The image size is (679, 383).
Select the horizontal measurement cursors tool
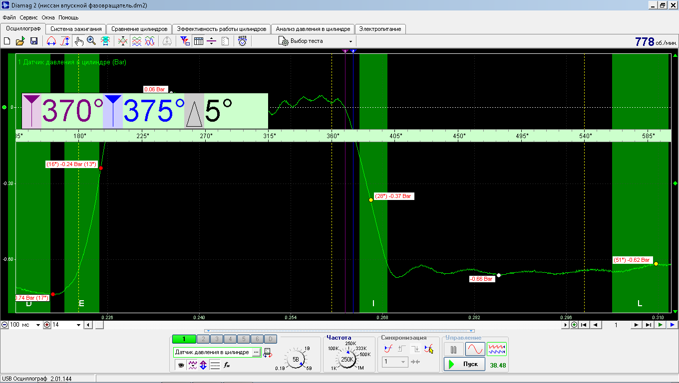click(51, 41)
